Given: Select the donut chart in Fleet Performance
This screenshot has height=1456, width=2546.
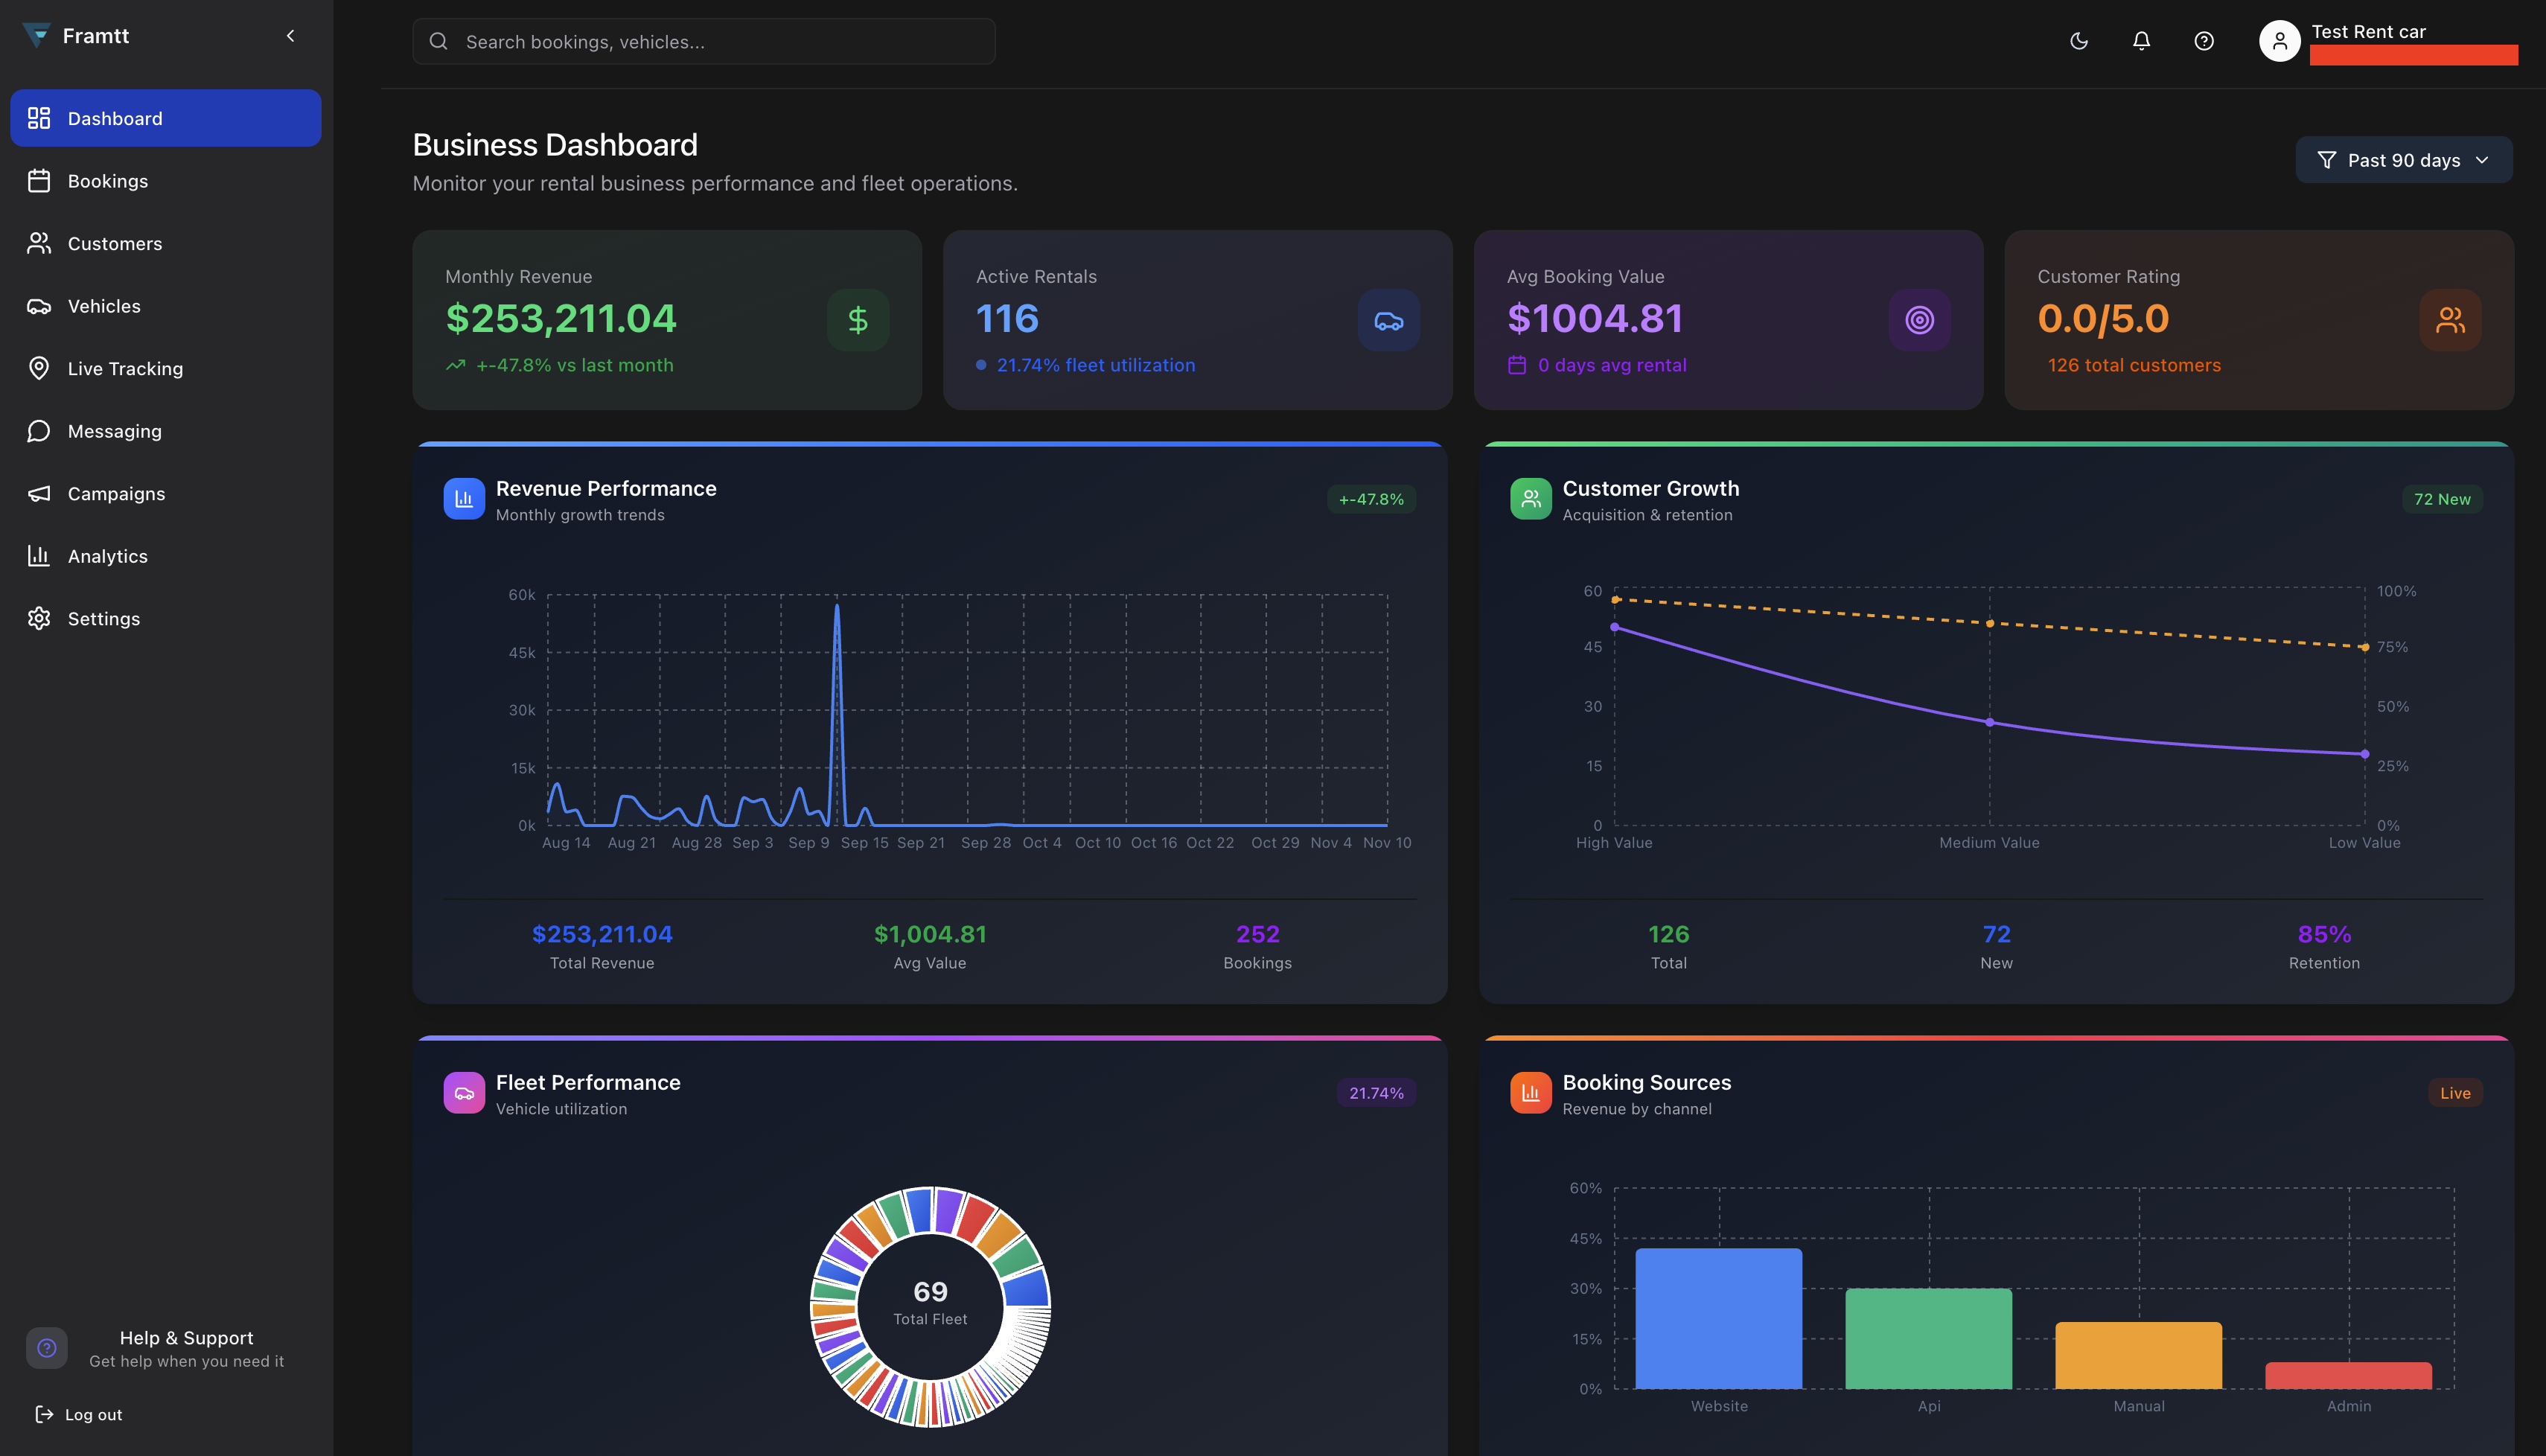Looking at the screenshot, I should point(930,1303).
